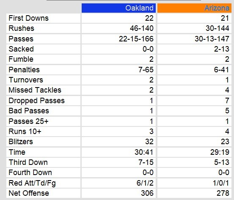Click Oakland's Penalties value 7-65
This screenshot has width=234, height=200.
(146, 70)
